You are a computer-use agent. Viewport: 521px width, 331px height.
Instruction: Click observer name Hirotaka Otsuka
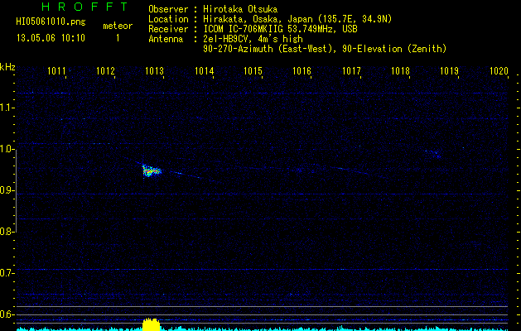(240, 9)
